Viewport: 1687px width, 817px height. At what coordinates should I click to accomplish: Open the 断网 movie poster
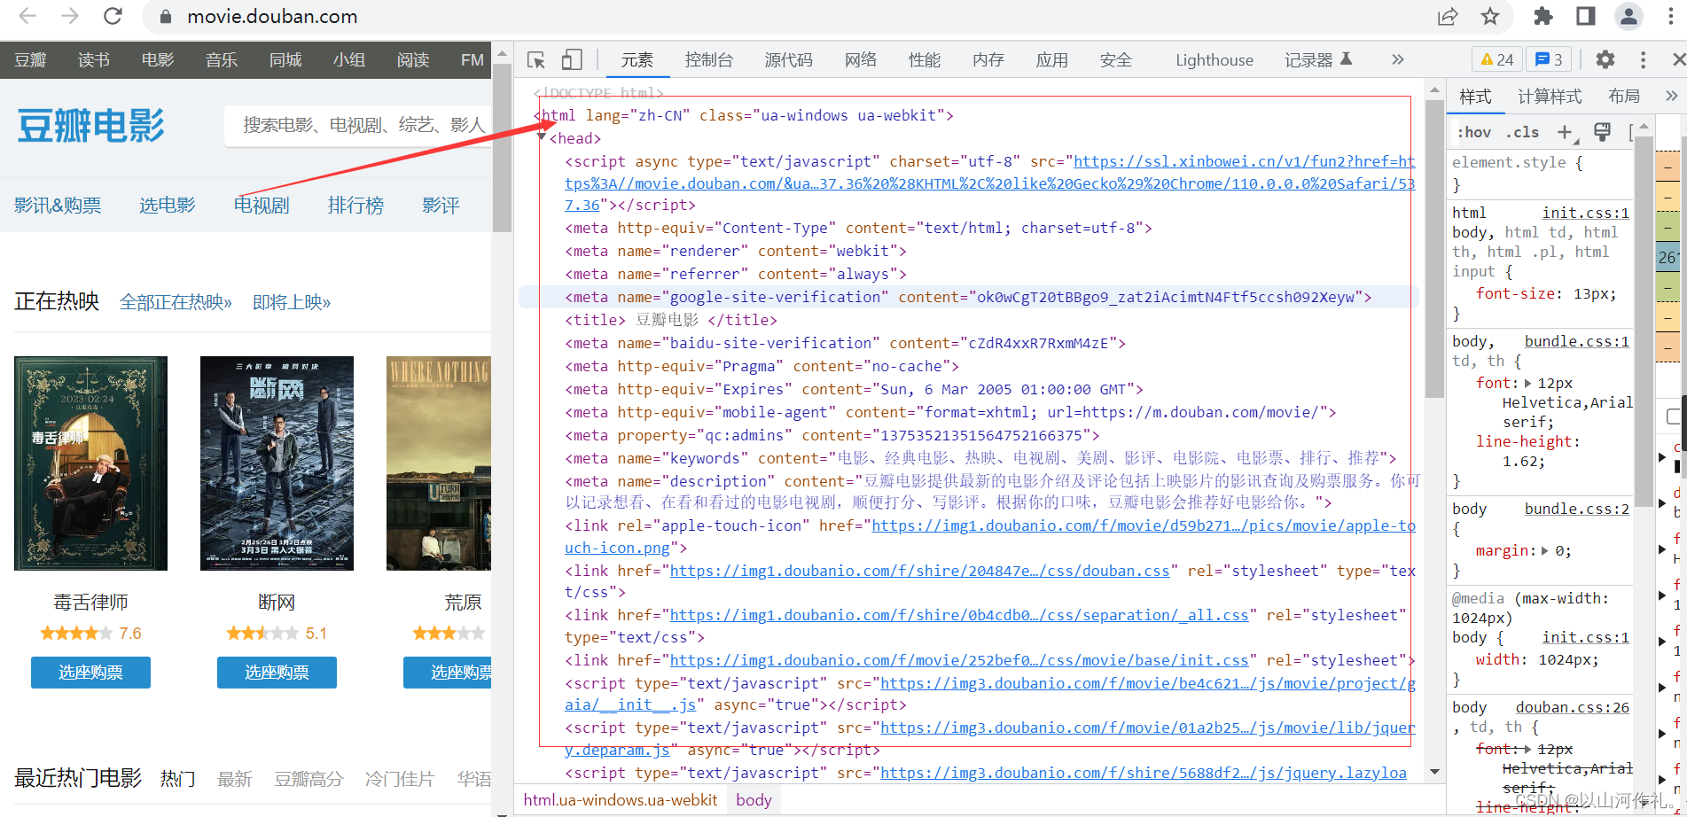277,463
